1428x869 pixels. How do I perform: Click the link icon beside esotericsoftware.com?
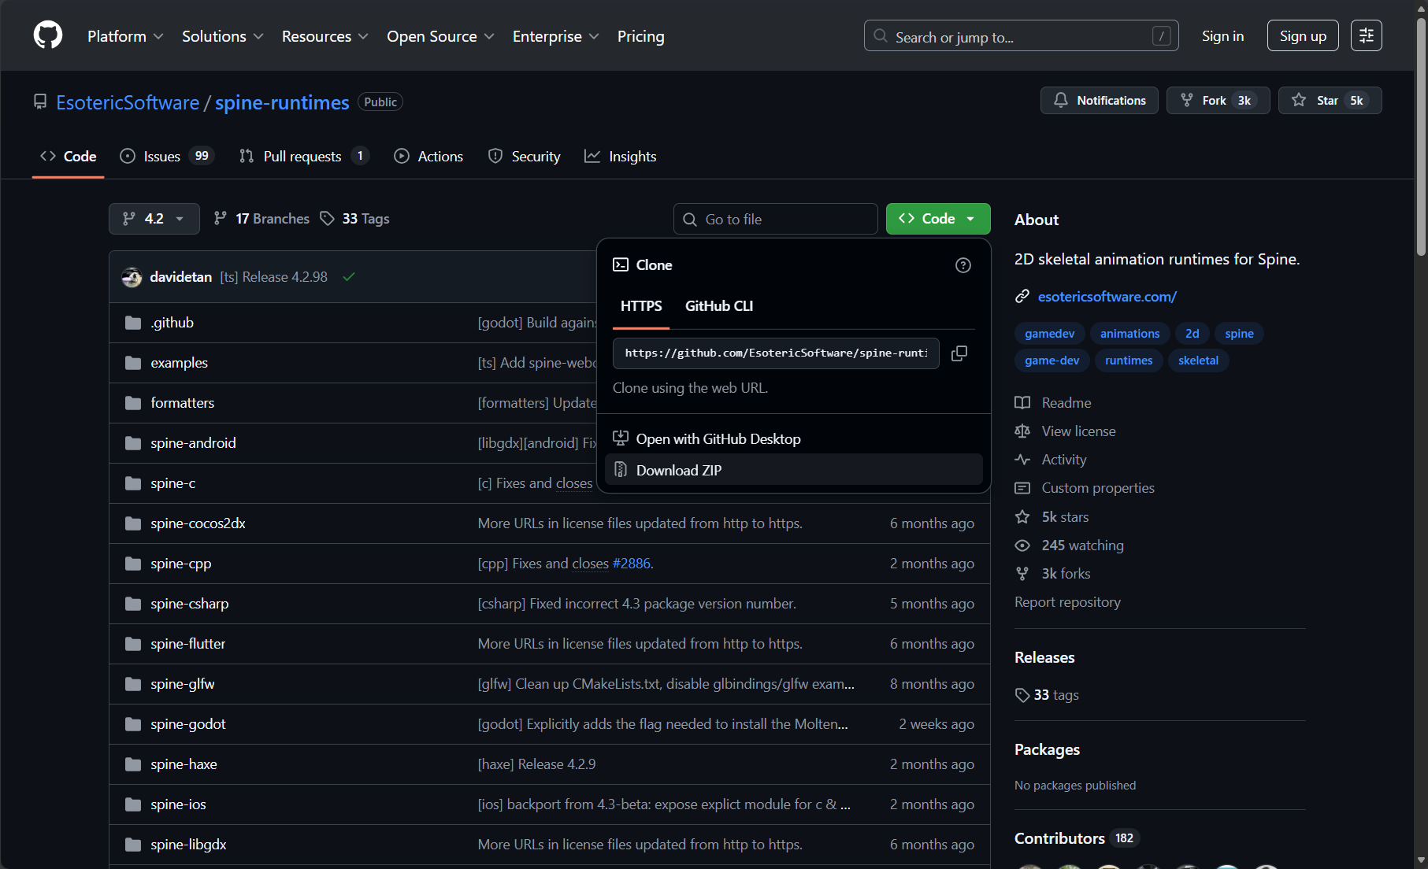(1022, 297)
